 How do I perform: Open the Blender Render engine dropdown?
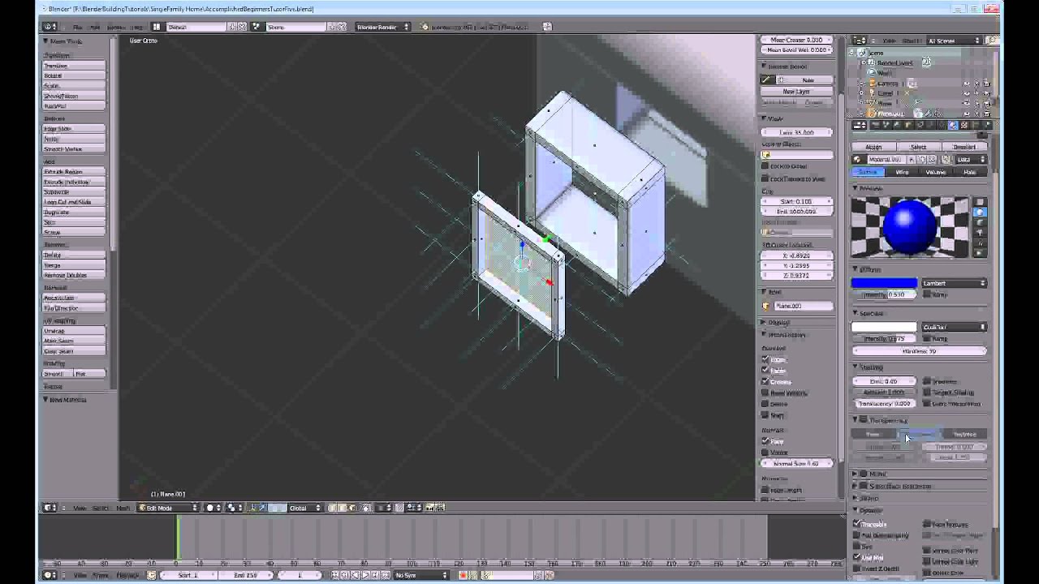tap(382, 27)
